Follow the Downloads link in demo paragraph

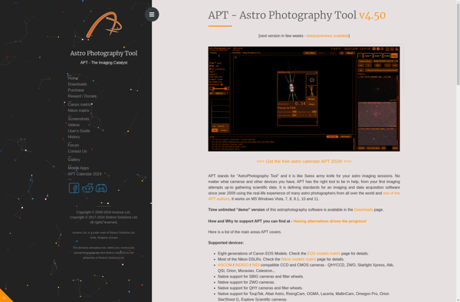(x=363, y=210)
